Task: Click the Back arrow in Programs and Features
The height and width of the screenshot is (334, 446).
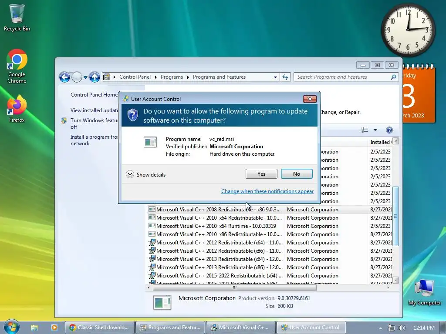Action: 64,77
